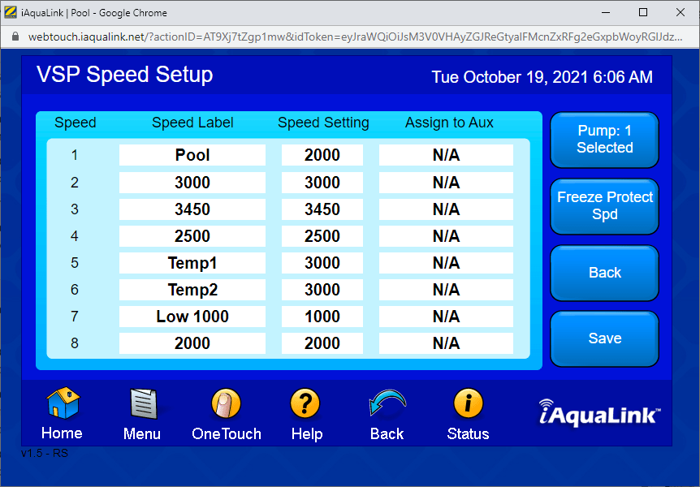Assign speed 3 to an Aux
The height and width of the screenshot is (487, 700).
click(446, 209)
